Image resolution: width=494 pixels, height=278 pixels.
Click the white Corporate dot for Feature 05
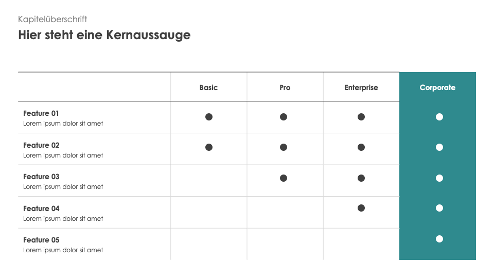tap(439, 239)
